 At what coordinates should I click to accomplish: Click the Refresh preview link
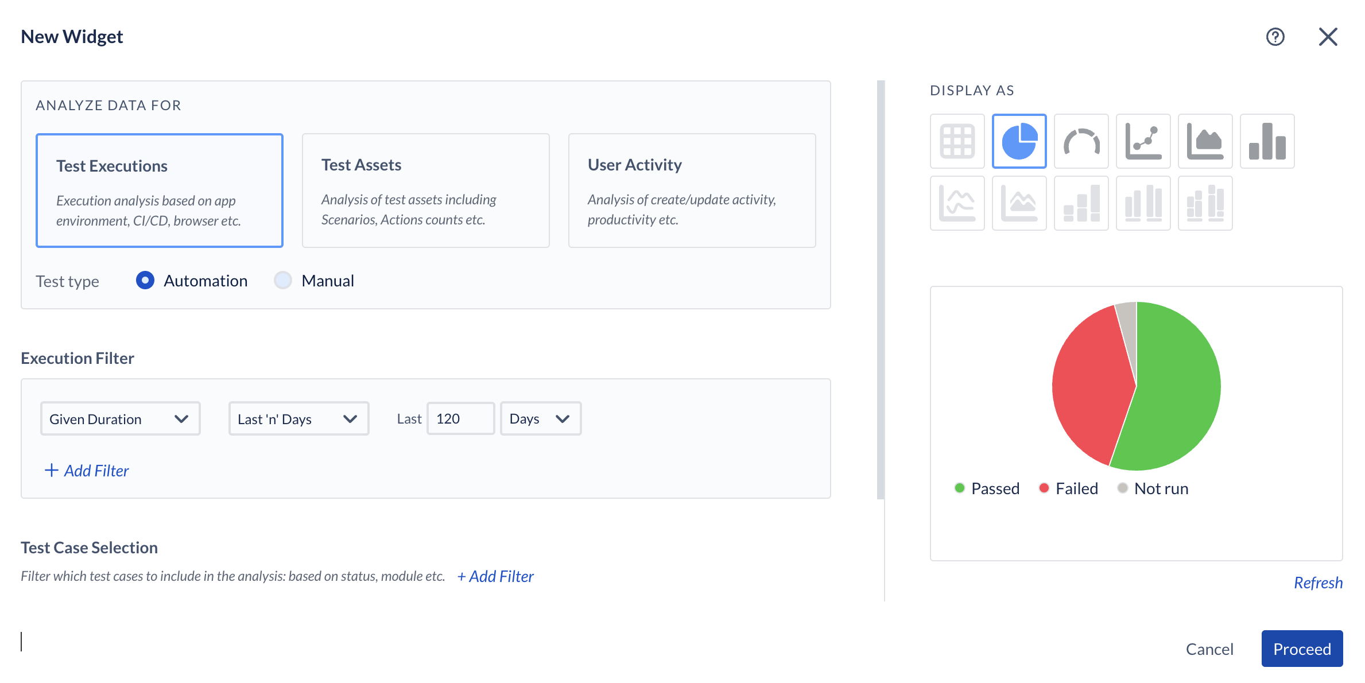pyautogui.click(x=1317, y=583)
